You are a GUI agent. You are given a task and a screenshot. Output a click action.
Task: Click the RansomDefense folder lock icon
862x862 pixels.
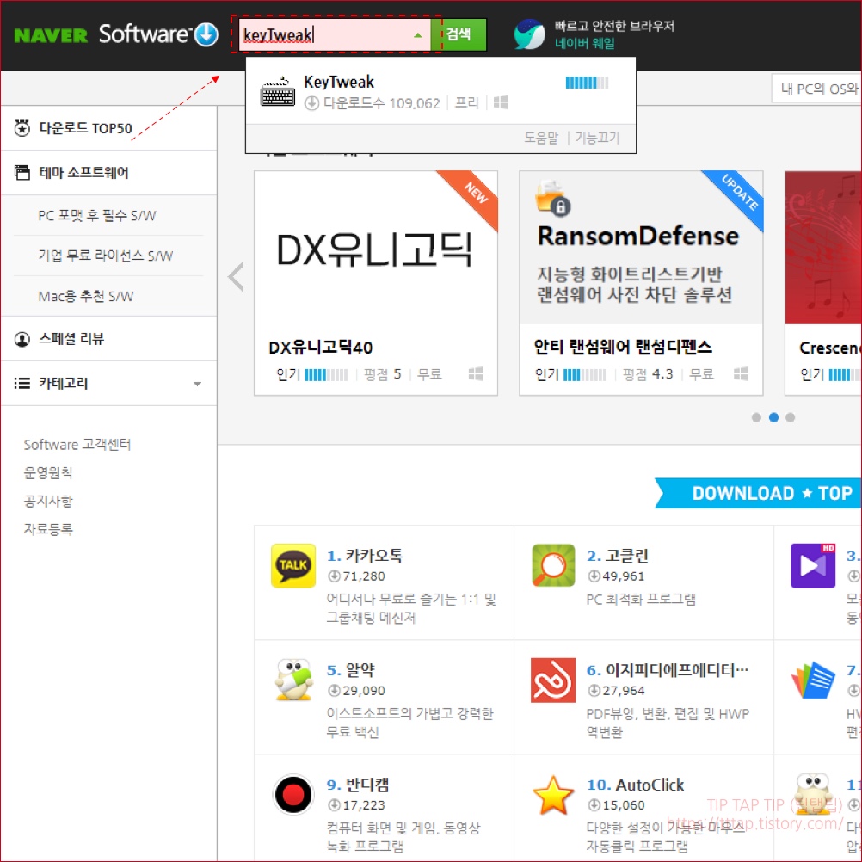(x=553, y=198)
